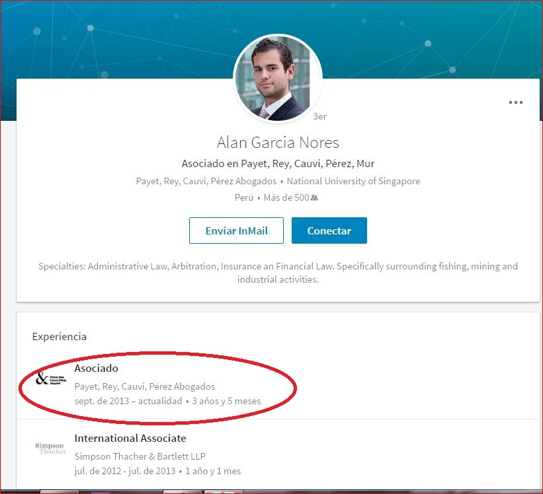Click the 'Specialties' summary text
This screenshot has width=543, height=494.
click(x=278, y=273)
